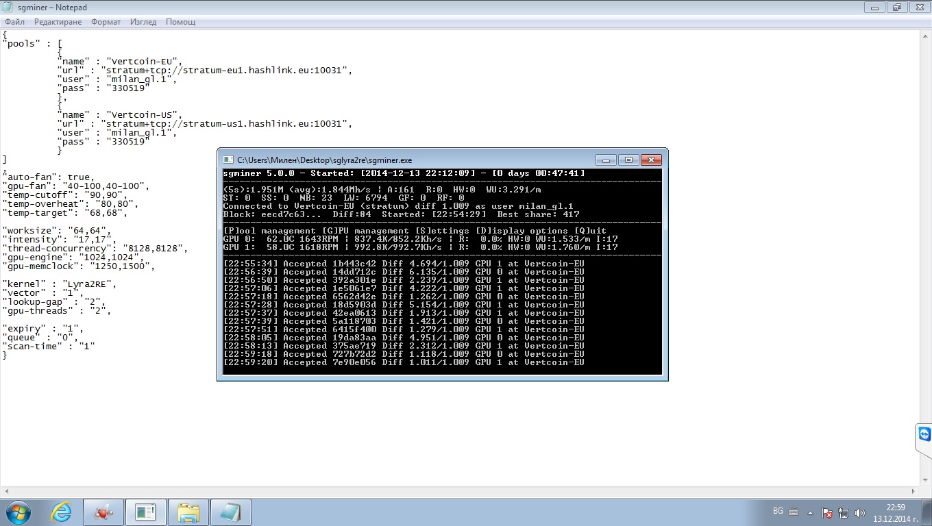Switch to the Notepad taskbar button
Image resolution: width=932 pixels, height=526 pixels.
click(231, 512)
